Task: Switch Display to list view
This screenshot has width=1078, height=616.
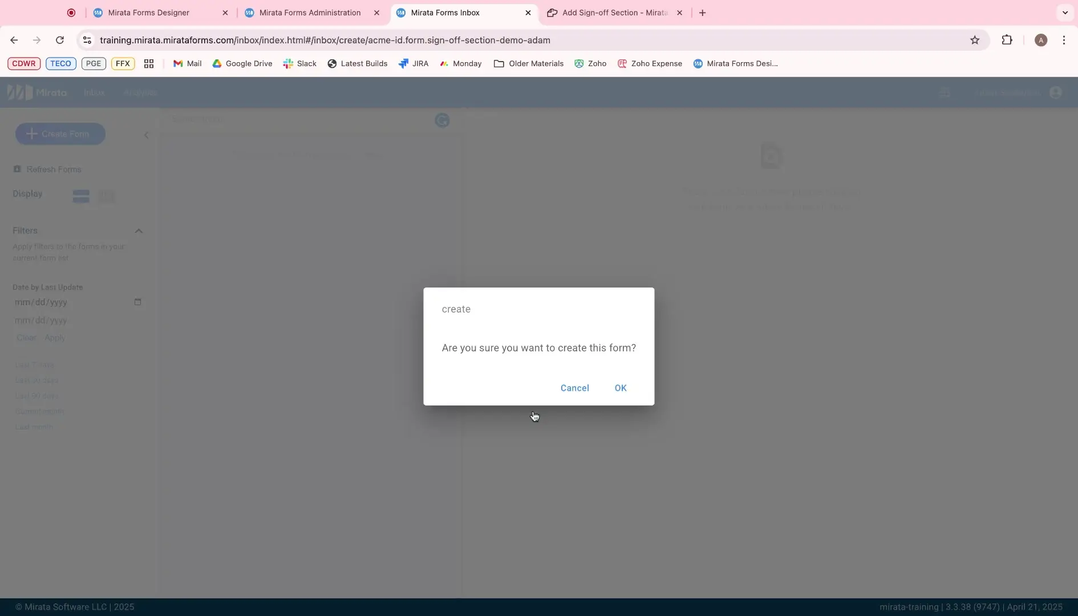Action: (80, 196)
